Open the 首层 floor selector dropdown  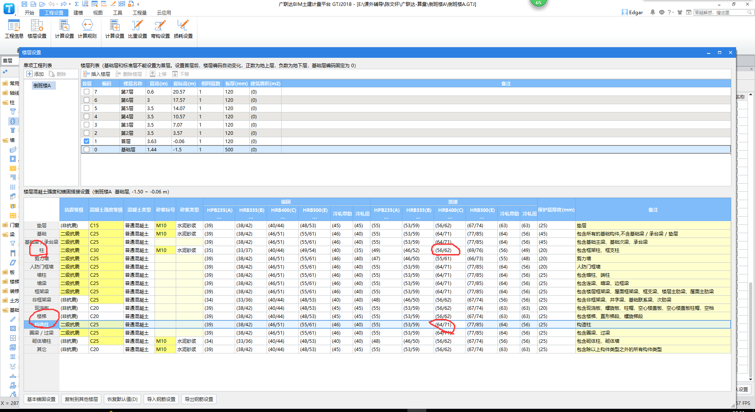(9, 61)
